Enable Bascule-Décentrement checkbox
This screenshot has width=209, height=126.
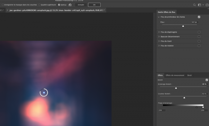[x=199, y=36]
